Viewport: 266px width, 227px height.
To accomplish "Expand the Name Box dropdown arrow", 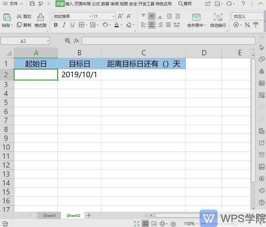I will [48, 41].
